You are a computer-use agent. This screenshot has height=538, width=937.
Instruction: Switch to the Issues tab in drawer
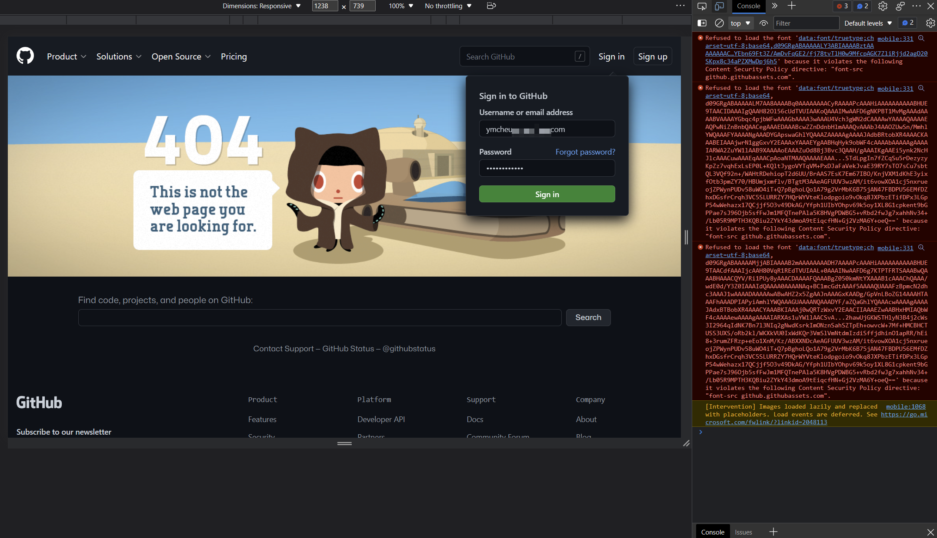pos(743,532)
